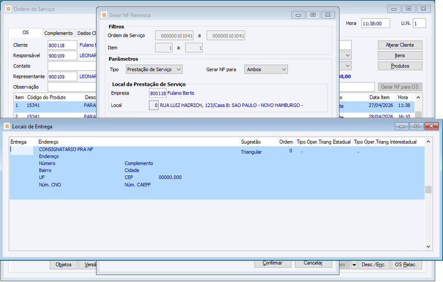
Task: Click the Cliente code field 800118
Action: tap(63, 45)
